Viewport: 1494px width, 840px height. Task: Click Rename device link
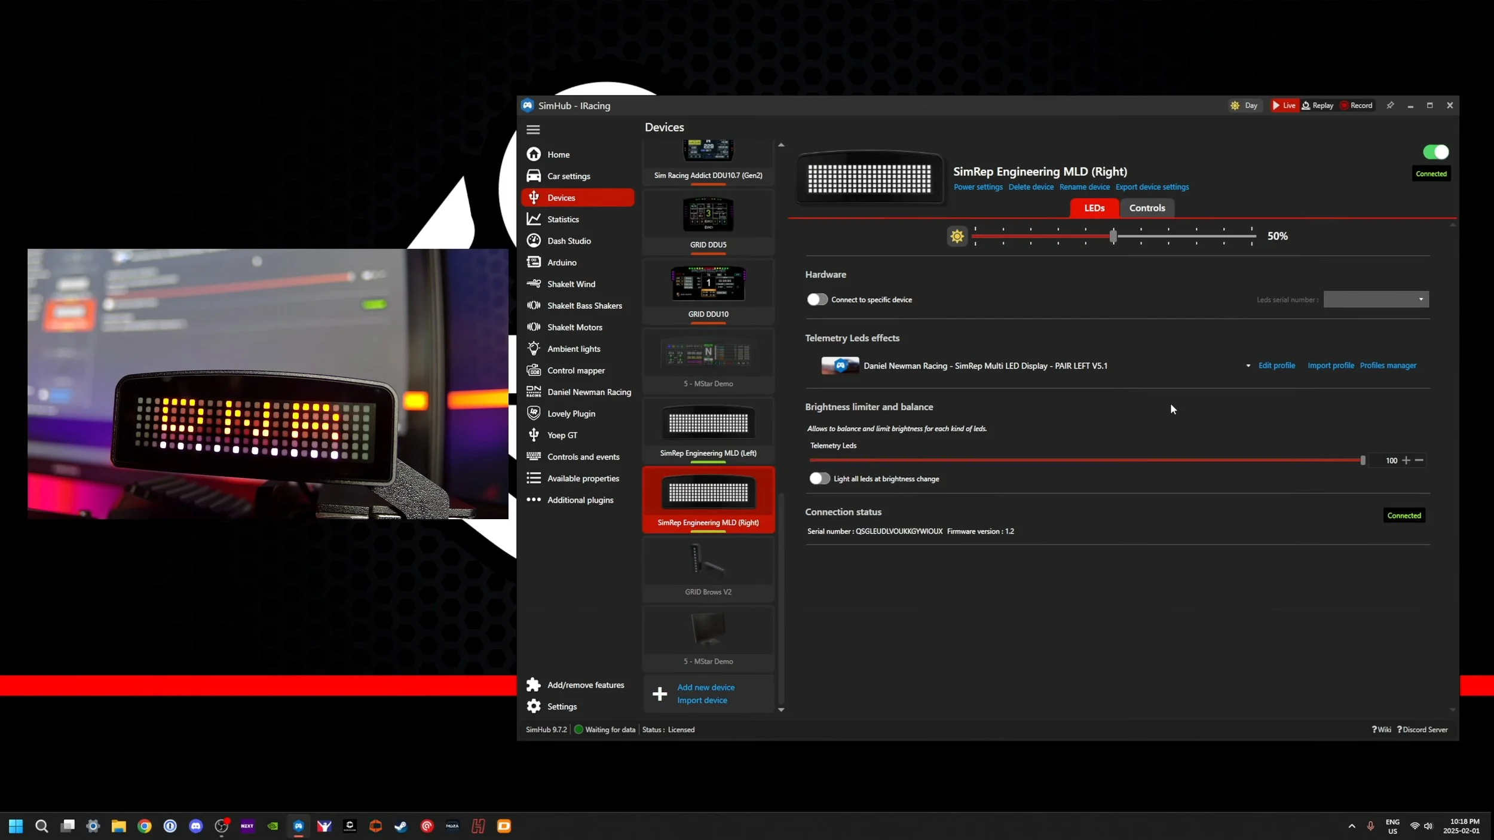pyautogui.click(x=1084, y=187)
